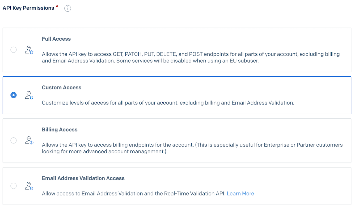Click the Billing Access heading

[60, 130]
